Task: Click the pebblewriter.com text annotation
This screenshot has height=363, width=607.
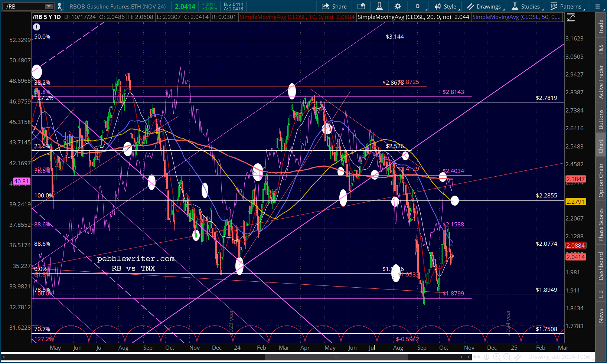Action: (136, 259)
